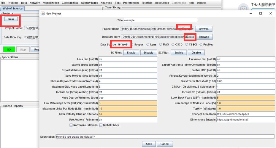
Task: Click the Data Directory path field in dialog
Action: (158, 37)
